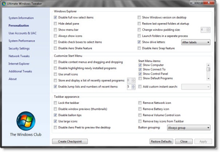The width and height of the screenshot is (220, 152).
Task: Check Disable window previews (thumbnails)
Action: click(55, 109)
